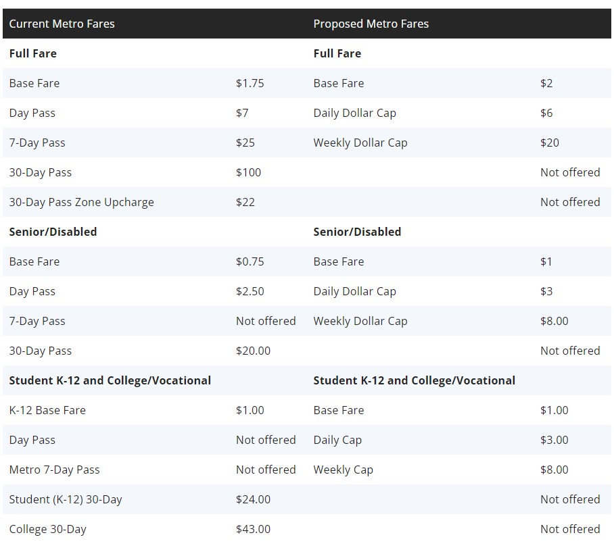This screenshot has height=554, width=614.
Task: Click the $1.75 current base fare
Action: pos(250,83)
